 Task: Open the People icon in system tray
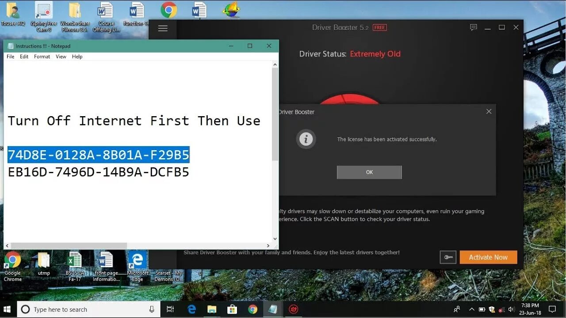click(457, 309)
